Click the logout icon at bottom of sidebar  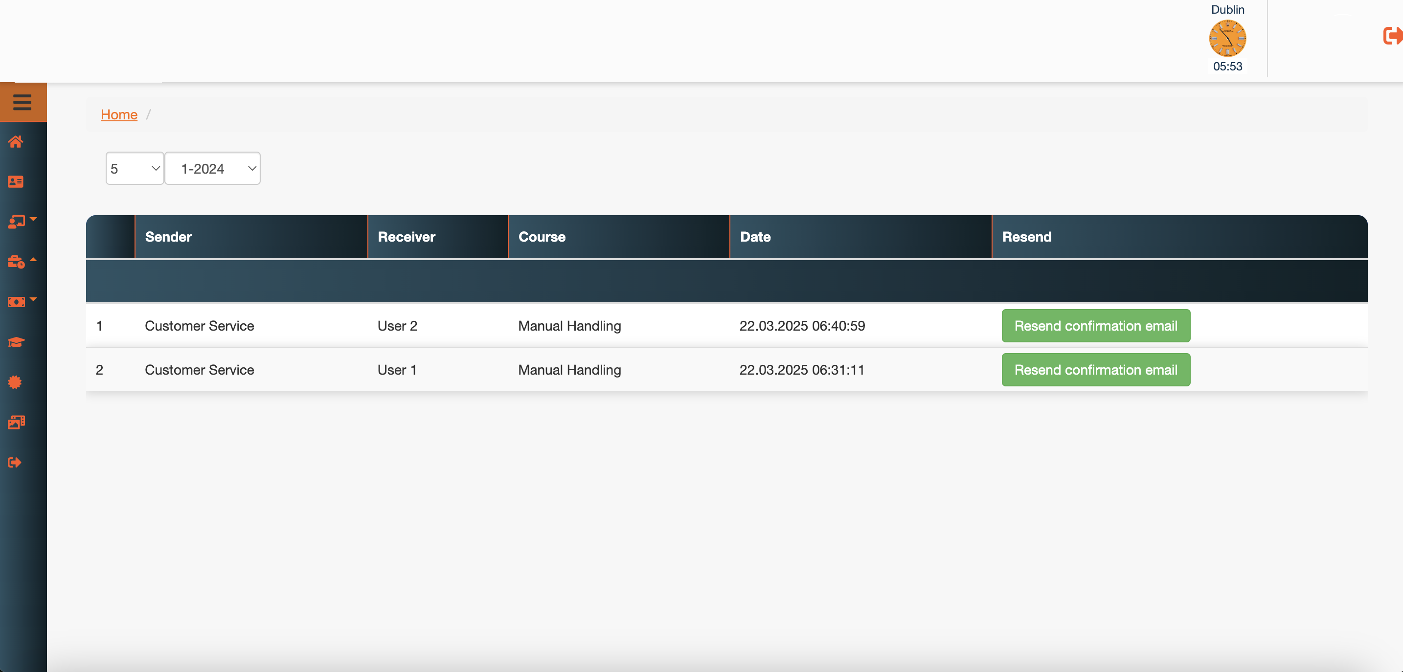[15, 462]
